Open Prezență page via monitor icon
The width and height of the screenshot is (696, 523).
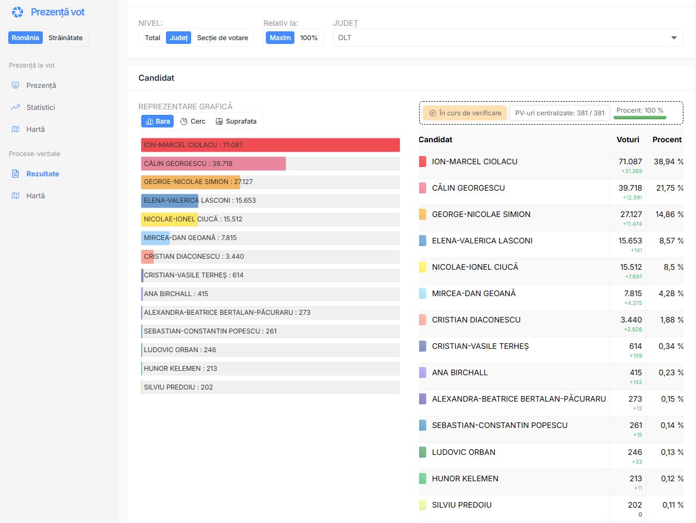[15, 85]
